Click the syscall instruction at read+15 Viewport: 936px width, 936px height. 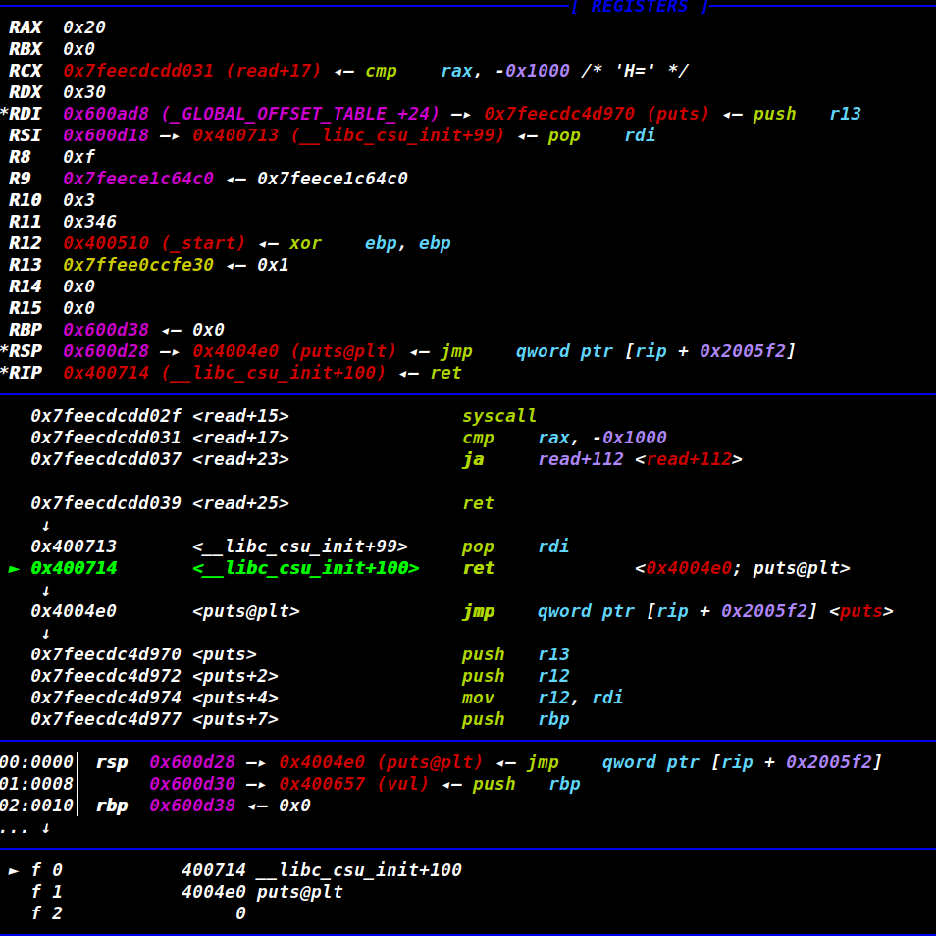pyautogui.click(x=499, y=416)
